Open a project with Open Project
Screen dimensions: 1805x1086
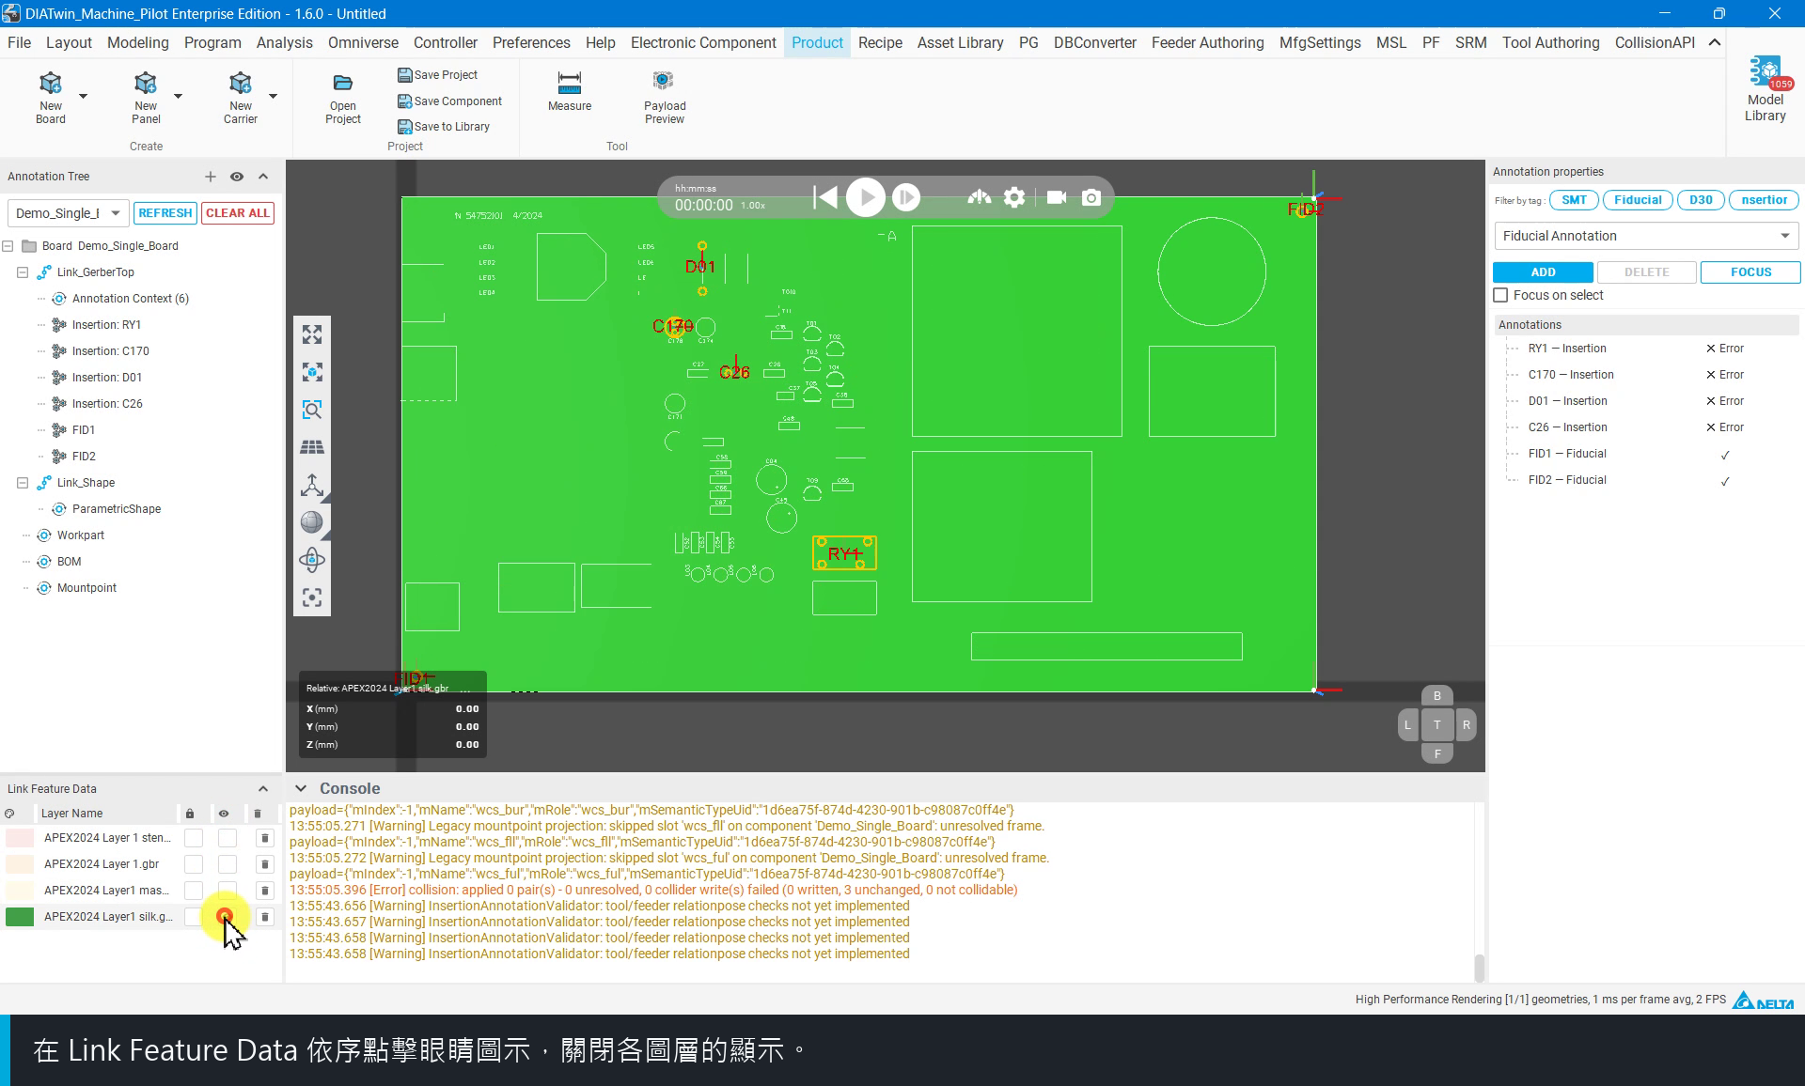pyautogui.click(x=343, y=98)
